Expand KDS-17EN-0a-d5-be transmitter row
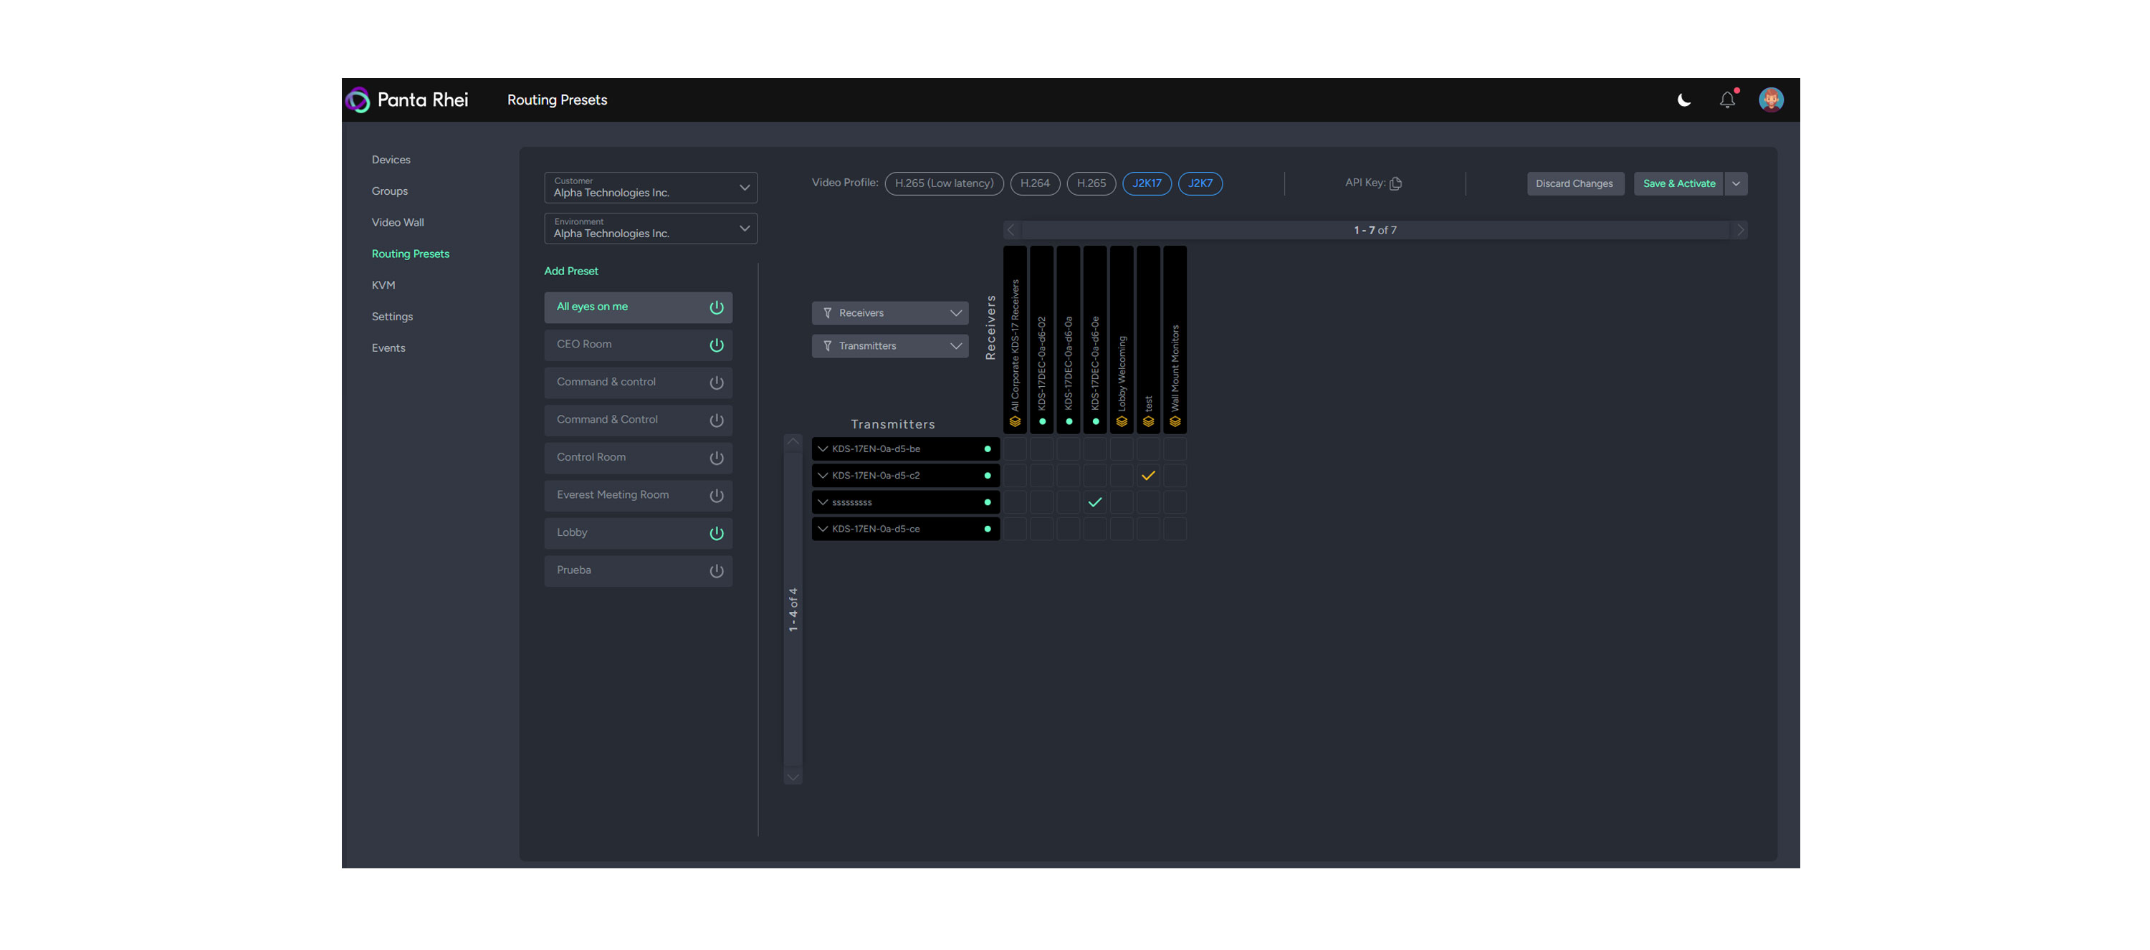This screenshot has width=2150, height=950. pos(823,448)
